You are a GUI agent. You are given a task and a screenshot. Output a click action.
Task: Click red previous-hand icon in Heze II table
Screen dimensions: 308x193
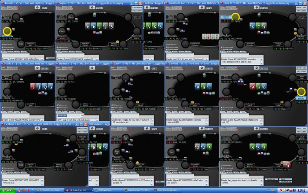238,9
